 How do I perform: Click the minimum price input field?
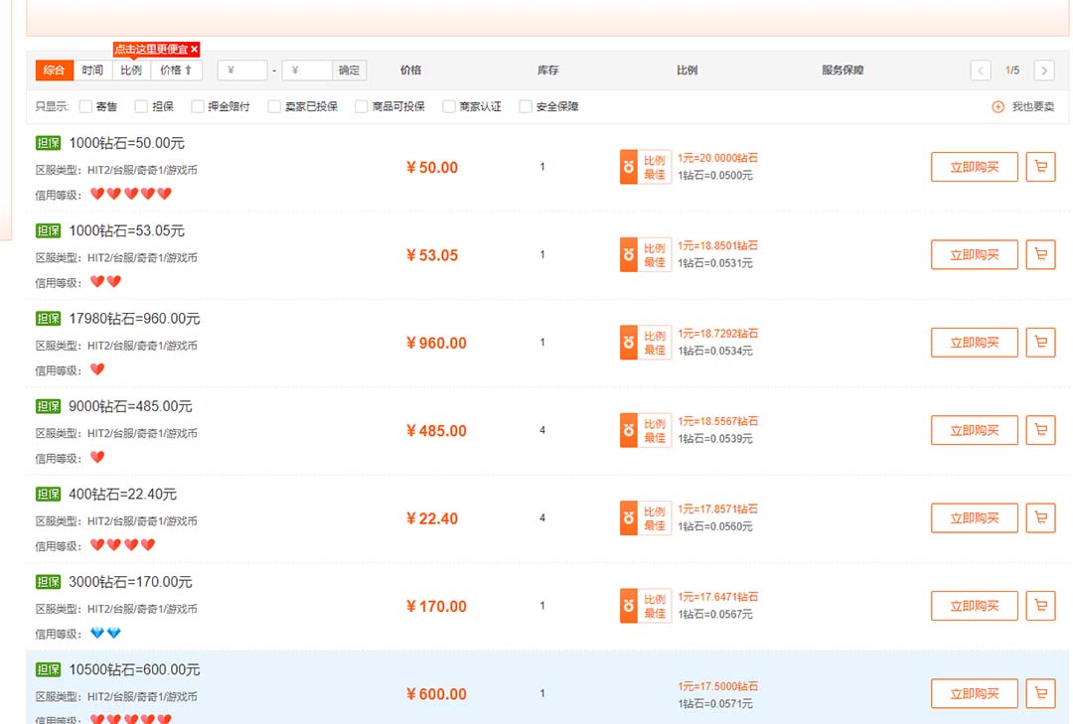coord(241,71)
